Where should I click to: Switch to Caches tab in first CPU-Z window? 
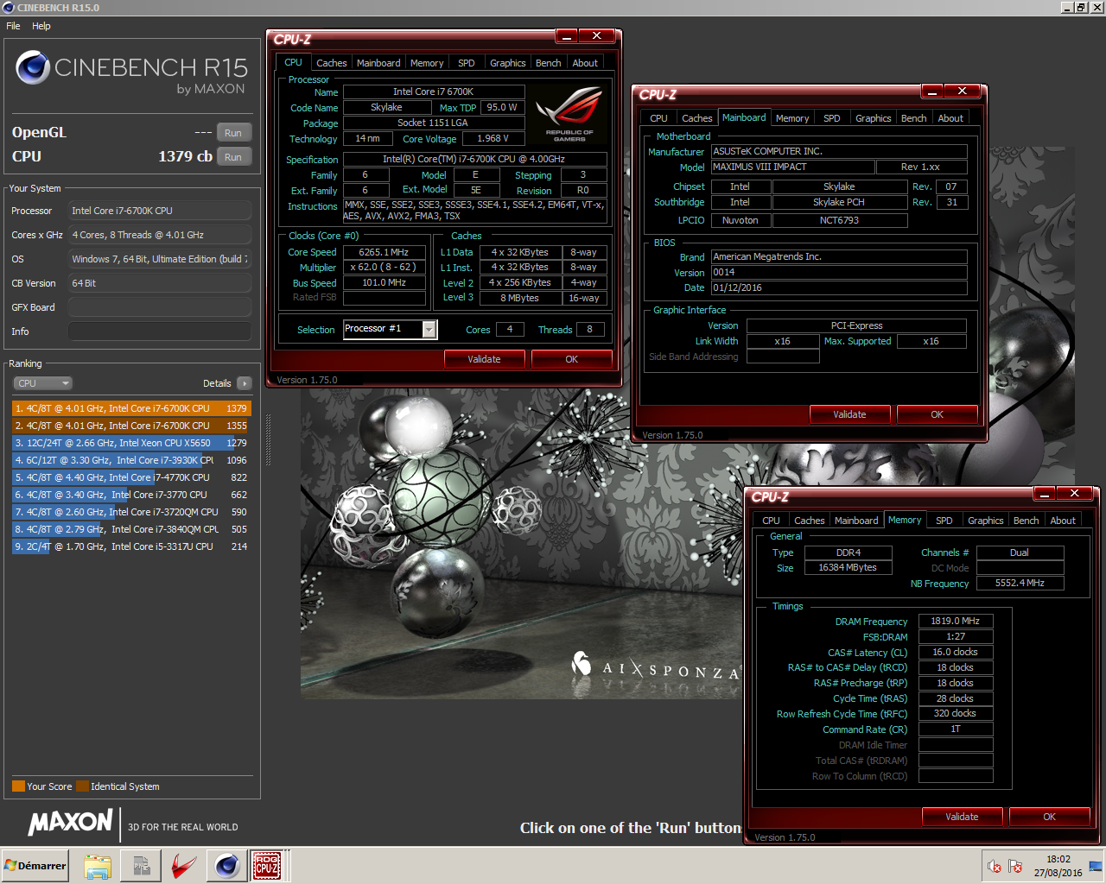[x=331, y=63]
